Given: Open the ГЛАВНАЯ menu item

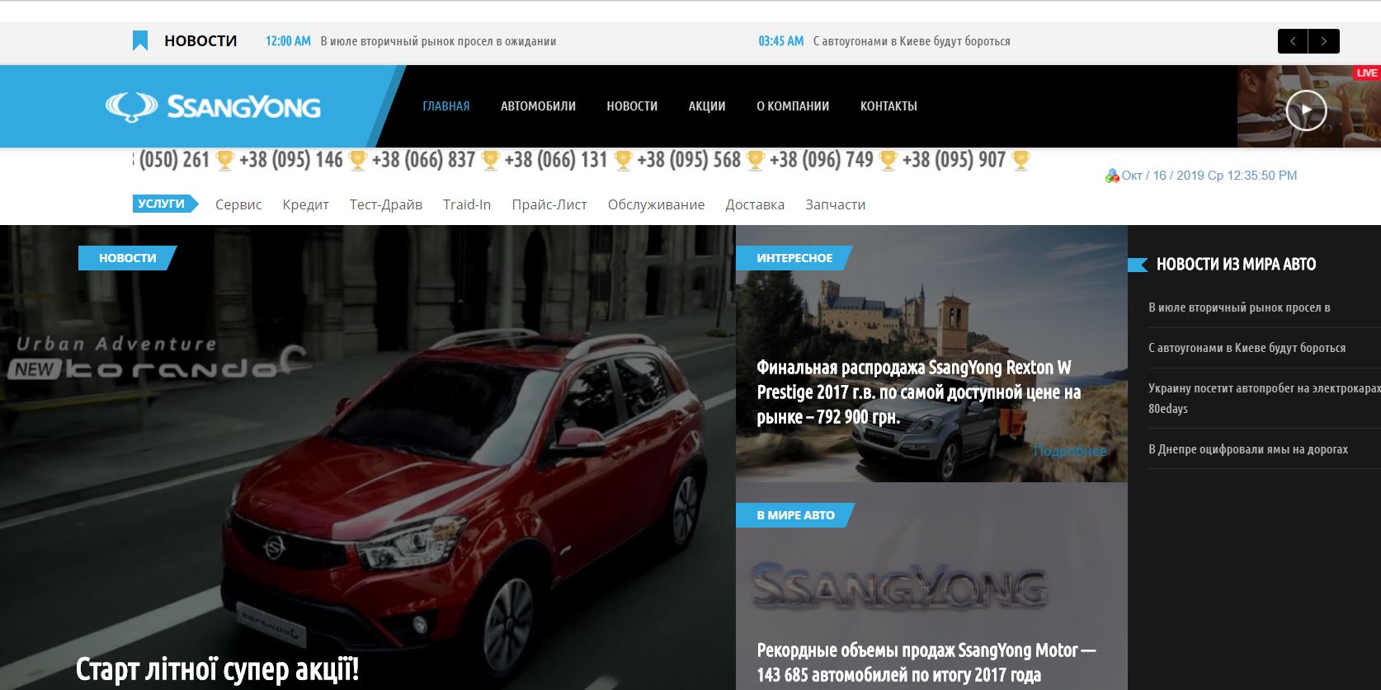Looking at the screenshot, I should click(x=446, y=106).
